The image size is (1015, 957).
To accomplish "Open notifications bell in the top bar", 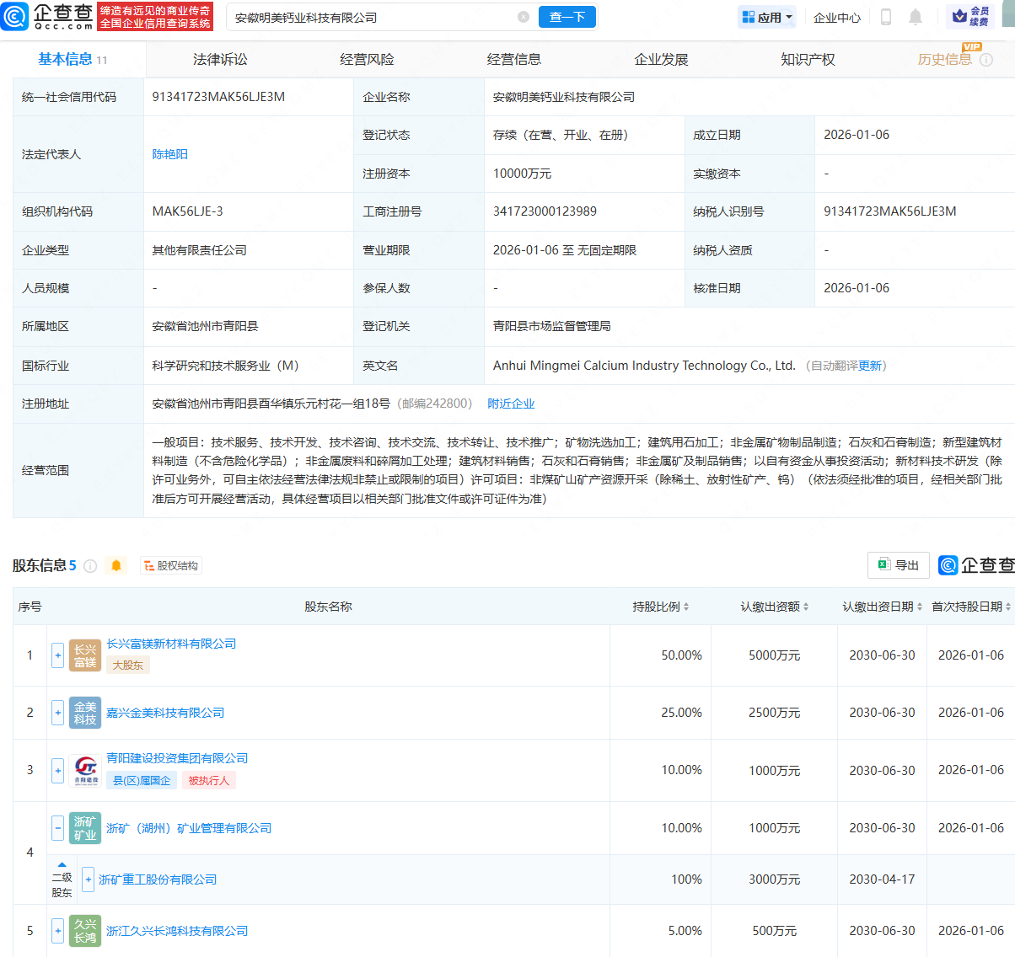I will [916, 17].
